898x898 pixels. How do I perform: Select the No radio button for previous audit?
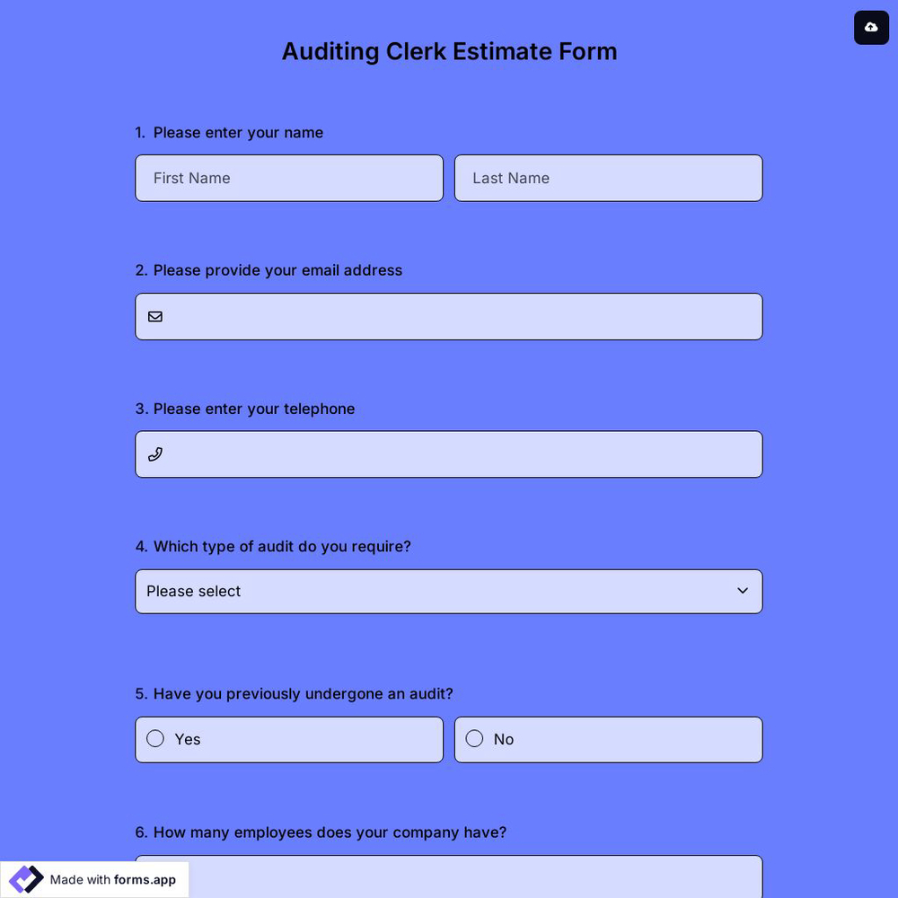(x=474, y=738)
